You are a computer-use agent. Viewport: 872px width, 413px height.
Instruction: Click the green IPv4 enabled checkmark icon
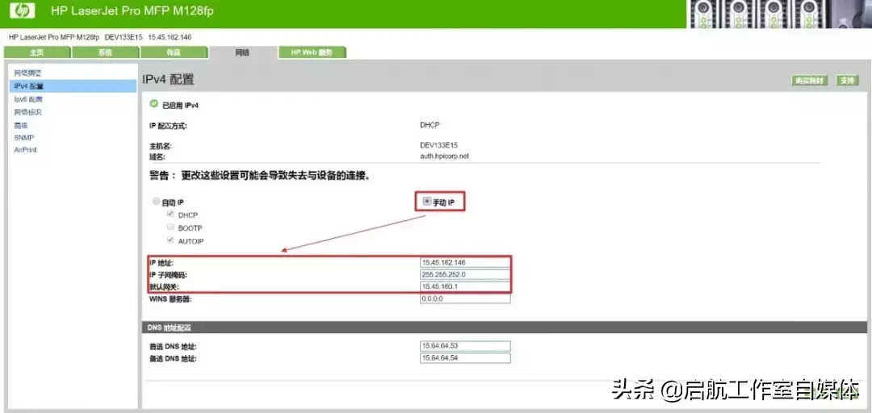coord(153,104)
